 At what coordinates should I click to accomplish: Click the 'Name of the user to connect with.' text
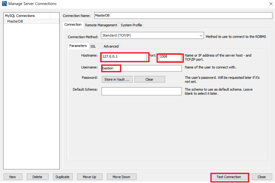(x=210, y=67)
